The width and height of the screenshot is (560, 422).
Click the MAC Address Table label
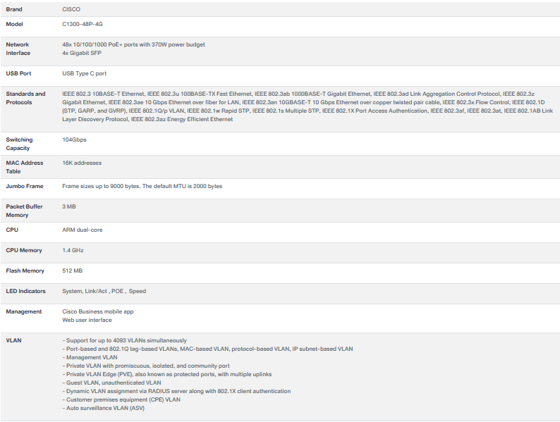25,167
